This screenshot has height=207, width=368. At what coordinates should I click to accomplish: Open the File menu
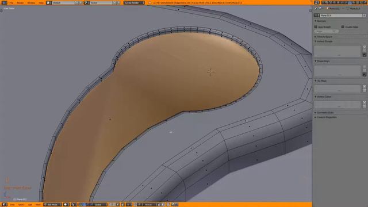[x=11, y=3]
